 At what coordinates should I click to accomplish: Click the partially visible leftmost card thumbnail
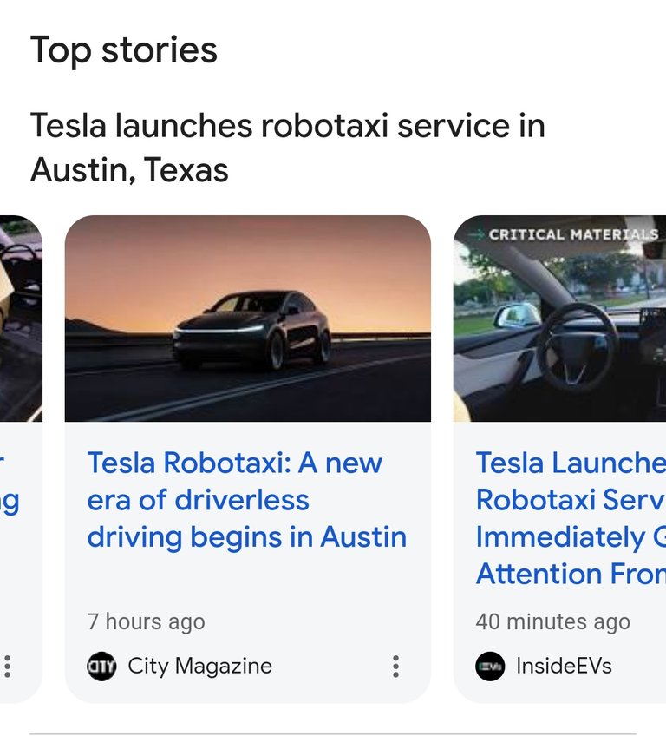(21, 319)
